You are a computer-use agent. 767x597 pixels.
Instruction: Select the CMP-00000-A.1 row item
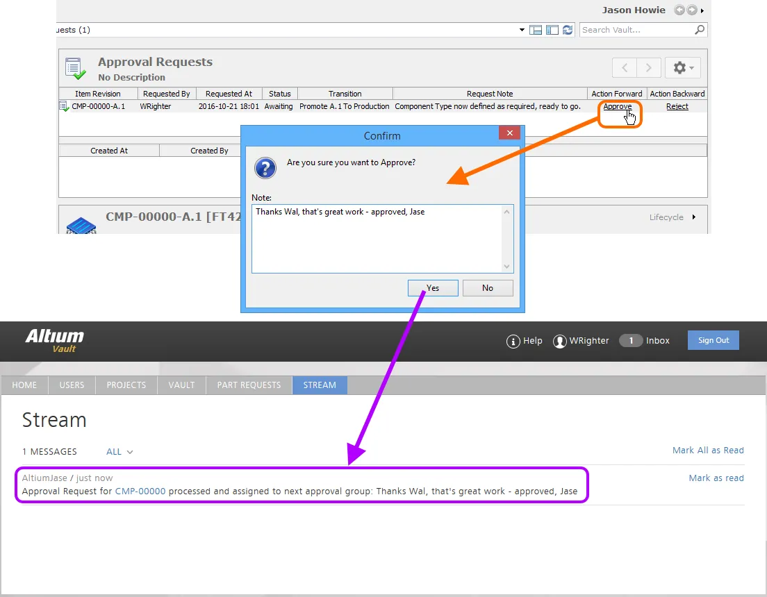[99, 106]
